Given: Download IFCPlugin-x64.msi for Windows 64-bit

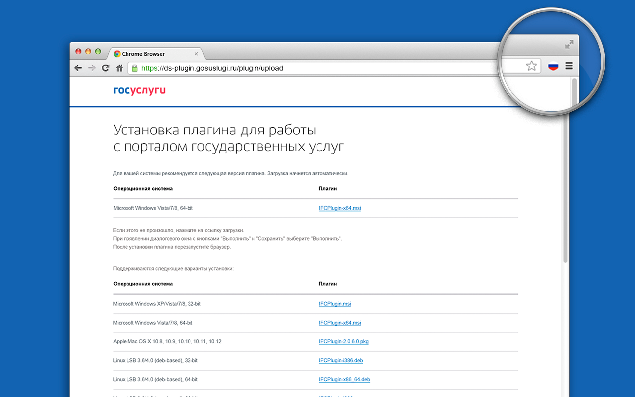Looking at the screenshot, I should tap(340, 208).
